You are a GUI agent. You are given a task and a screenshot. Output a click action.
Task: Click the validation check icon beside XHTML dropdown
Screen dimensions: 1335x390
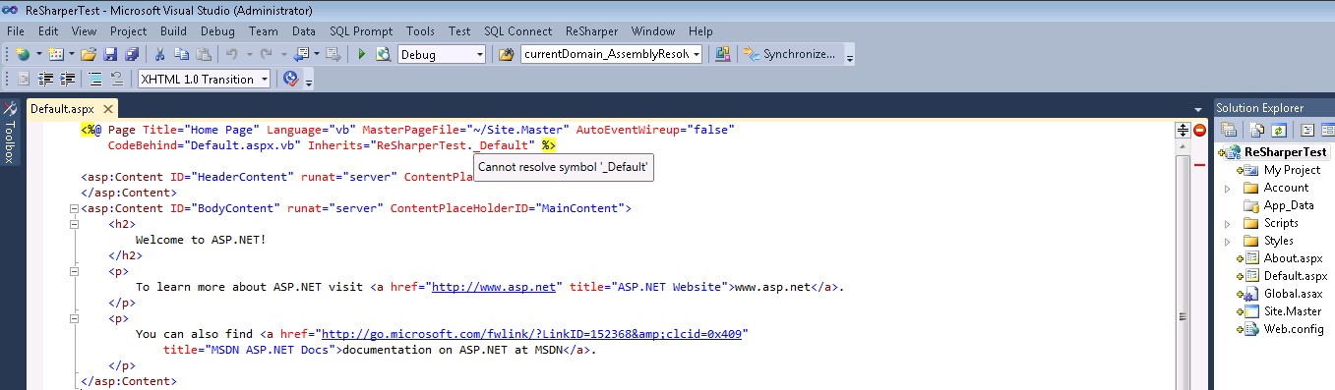[x=291, y=79]
